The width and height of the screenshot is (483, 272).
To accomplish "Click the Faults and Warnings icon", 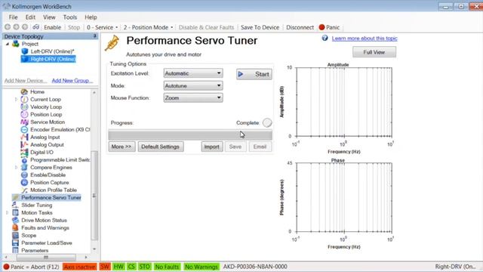I will pos(15,228).
